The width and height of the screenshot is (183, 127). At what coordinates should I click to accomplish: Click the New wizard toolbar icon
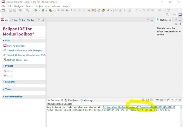[3, 10]
